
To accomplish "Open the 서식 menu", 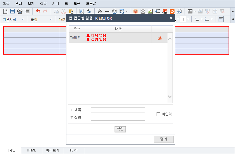I will point(55,4).
